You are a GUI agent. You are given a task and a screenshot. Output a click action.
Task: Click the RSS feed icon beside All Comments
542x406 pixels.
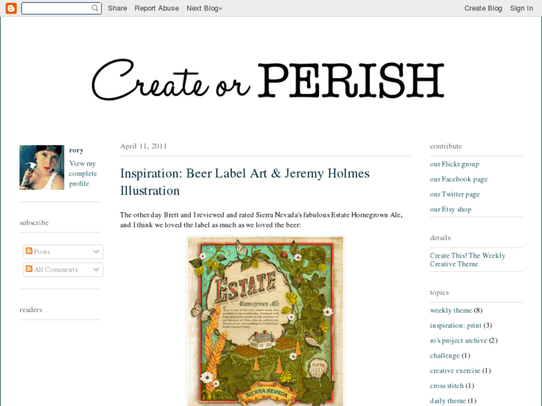tap(29, 269)
